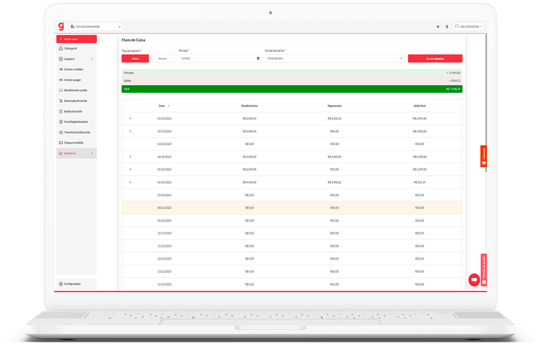Click the Saídas summary row
Image resolution: width=540 pixels, height=353 pixels.
pos(292,81)
